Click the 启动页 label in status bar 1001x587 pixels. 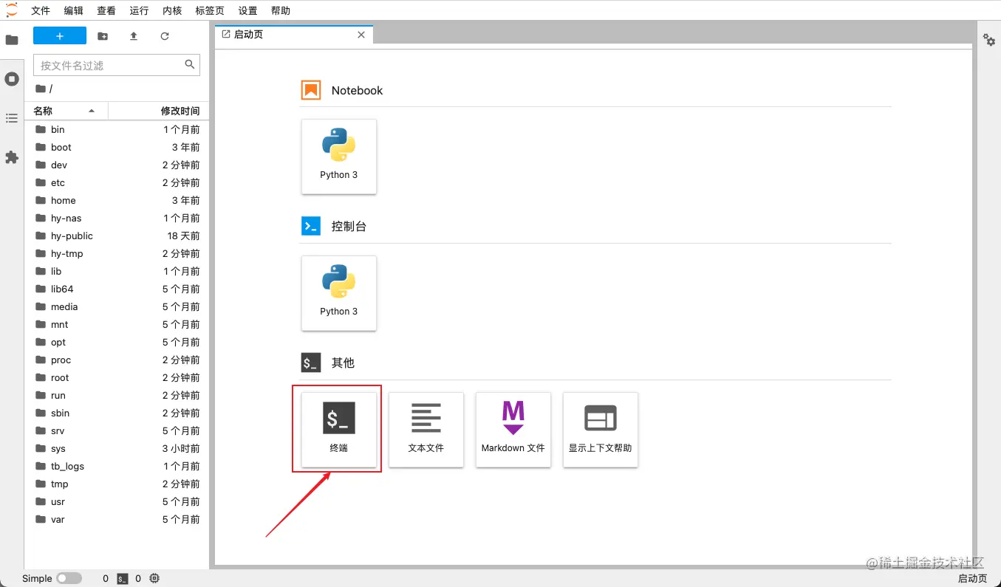coord(972,579)
